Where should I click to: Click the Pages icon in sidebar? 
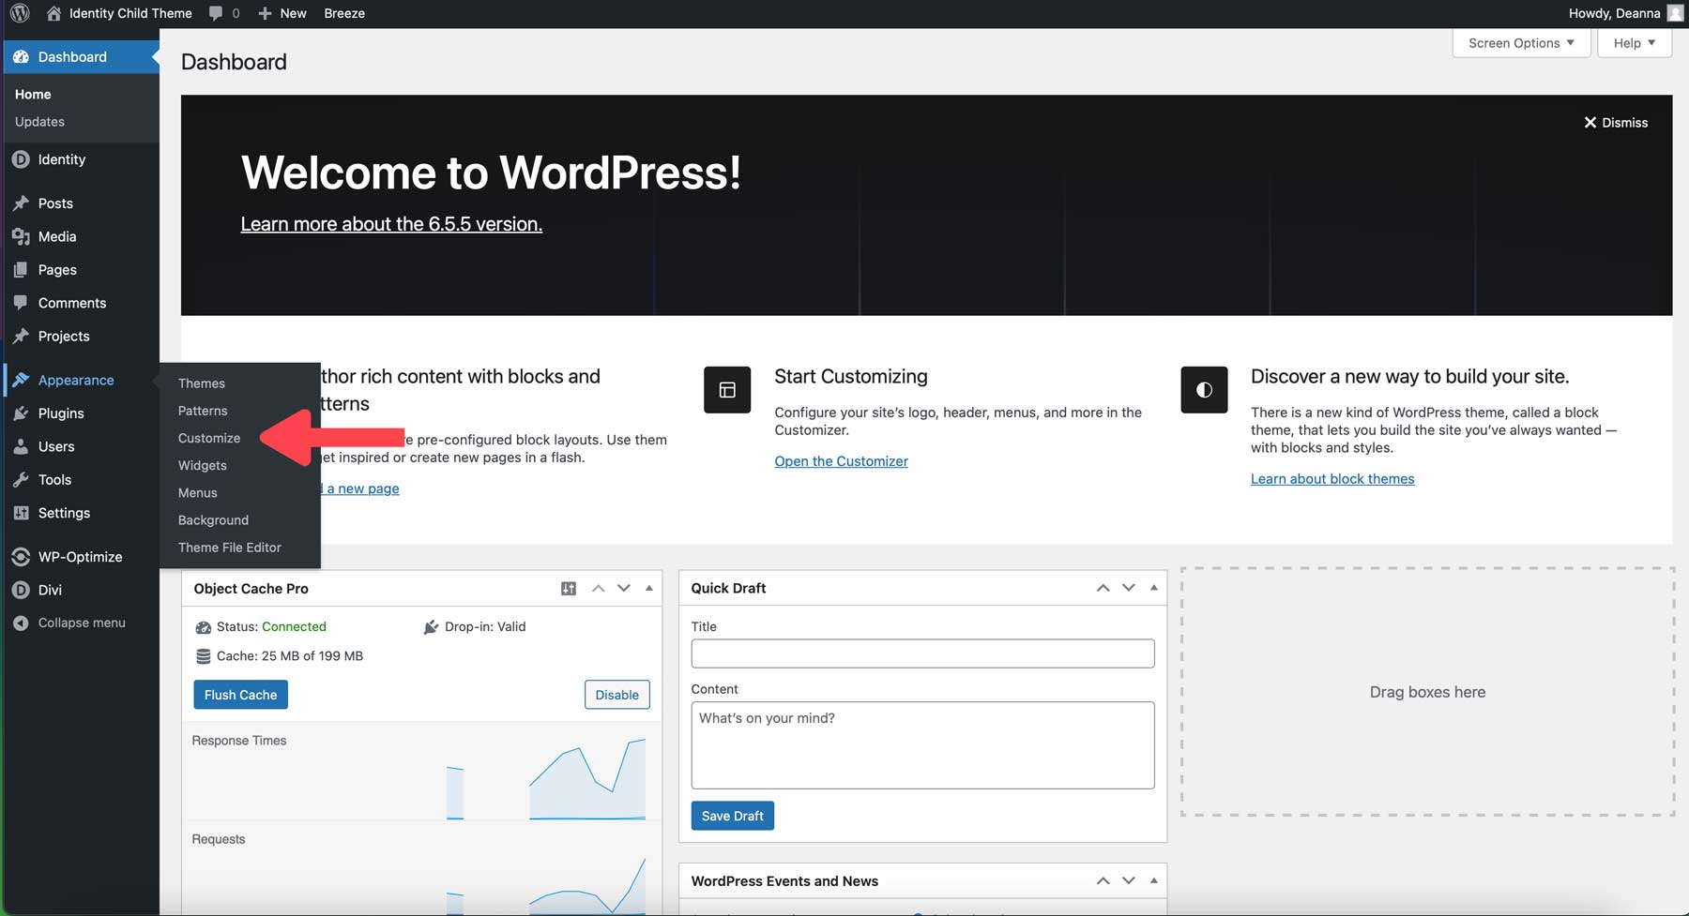pos(21,269)
